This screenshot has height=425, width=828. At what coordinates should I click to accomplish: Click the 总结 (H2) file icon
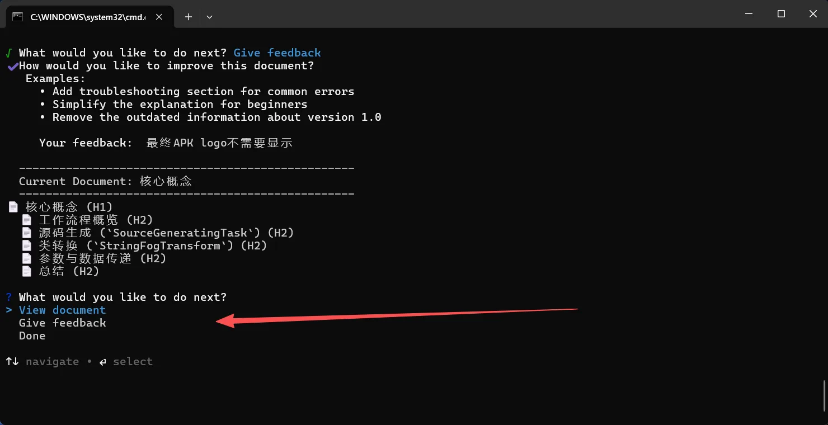[x=26, y=271]
